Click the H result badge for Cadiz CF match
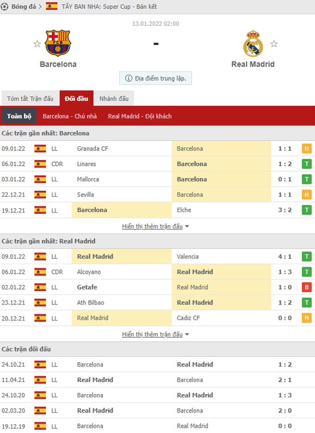315x433 pixels. tap(307, 318)
